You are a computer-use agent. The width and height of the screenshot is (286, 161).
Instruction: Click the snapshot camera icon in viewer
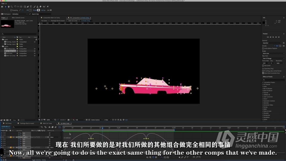[69, 120]
